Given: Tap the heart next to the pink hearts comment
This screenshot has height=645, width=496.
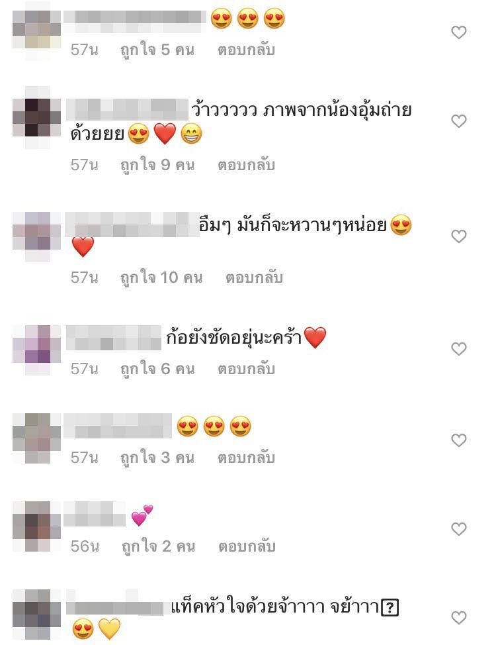Looking at the screenshot, I should click(458, 528).
